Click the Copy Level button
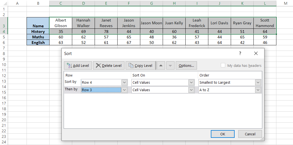293x145 pixels. tap(140, 65)
